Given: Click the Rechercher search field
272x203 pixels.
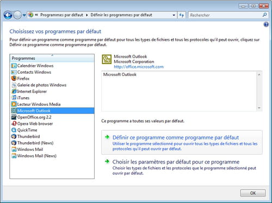Looking at the screenshot, I should click(225, 15).
